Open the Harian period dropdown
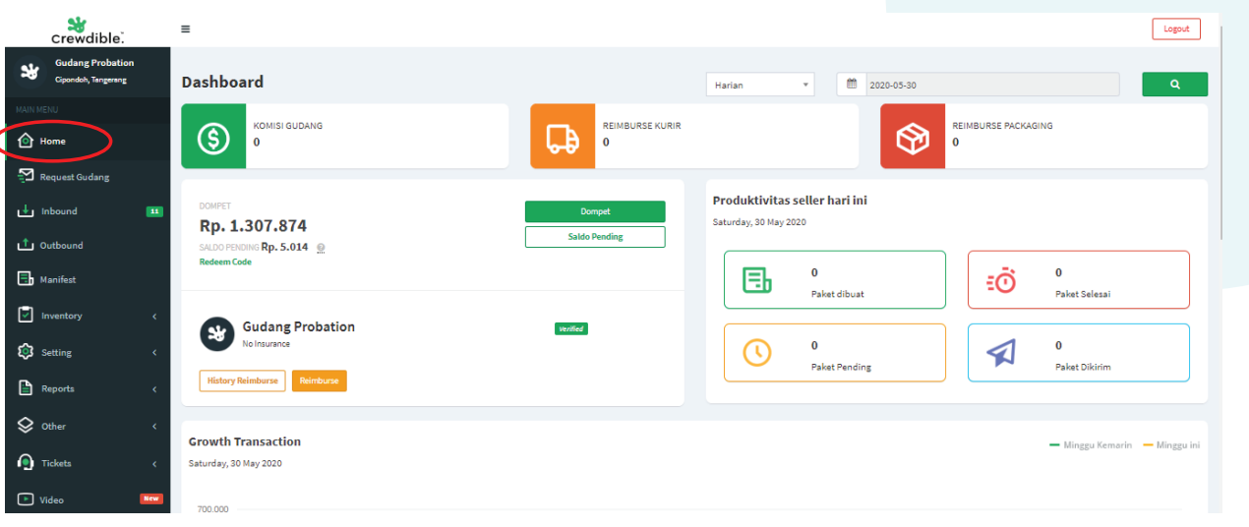1249x527 pixels. [x=759, y=85]
